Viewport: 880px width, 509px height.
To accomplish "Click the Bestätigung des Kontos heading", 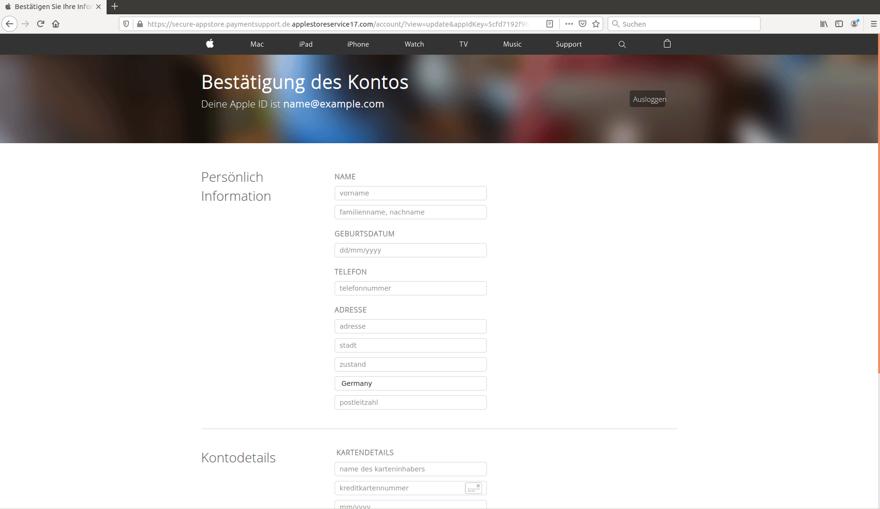I will coord(305,82).
